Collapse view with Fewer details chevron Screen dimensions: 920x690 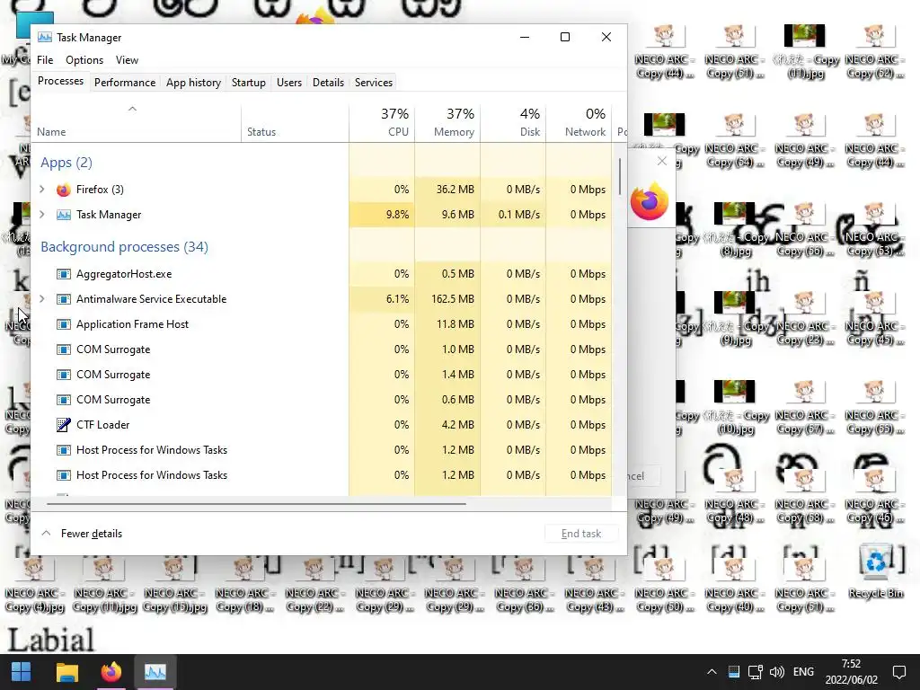pyautogui.click(x=47, y=534)
